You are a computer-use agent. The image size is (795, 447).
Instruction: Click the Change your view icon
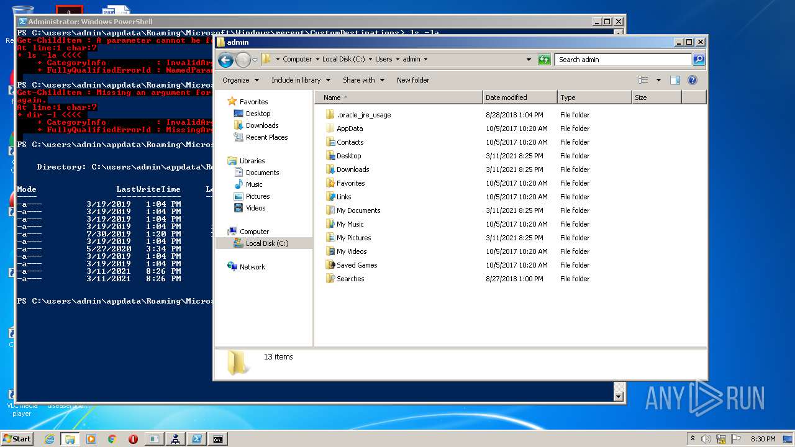point(643,80)
